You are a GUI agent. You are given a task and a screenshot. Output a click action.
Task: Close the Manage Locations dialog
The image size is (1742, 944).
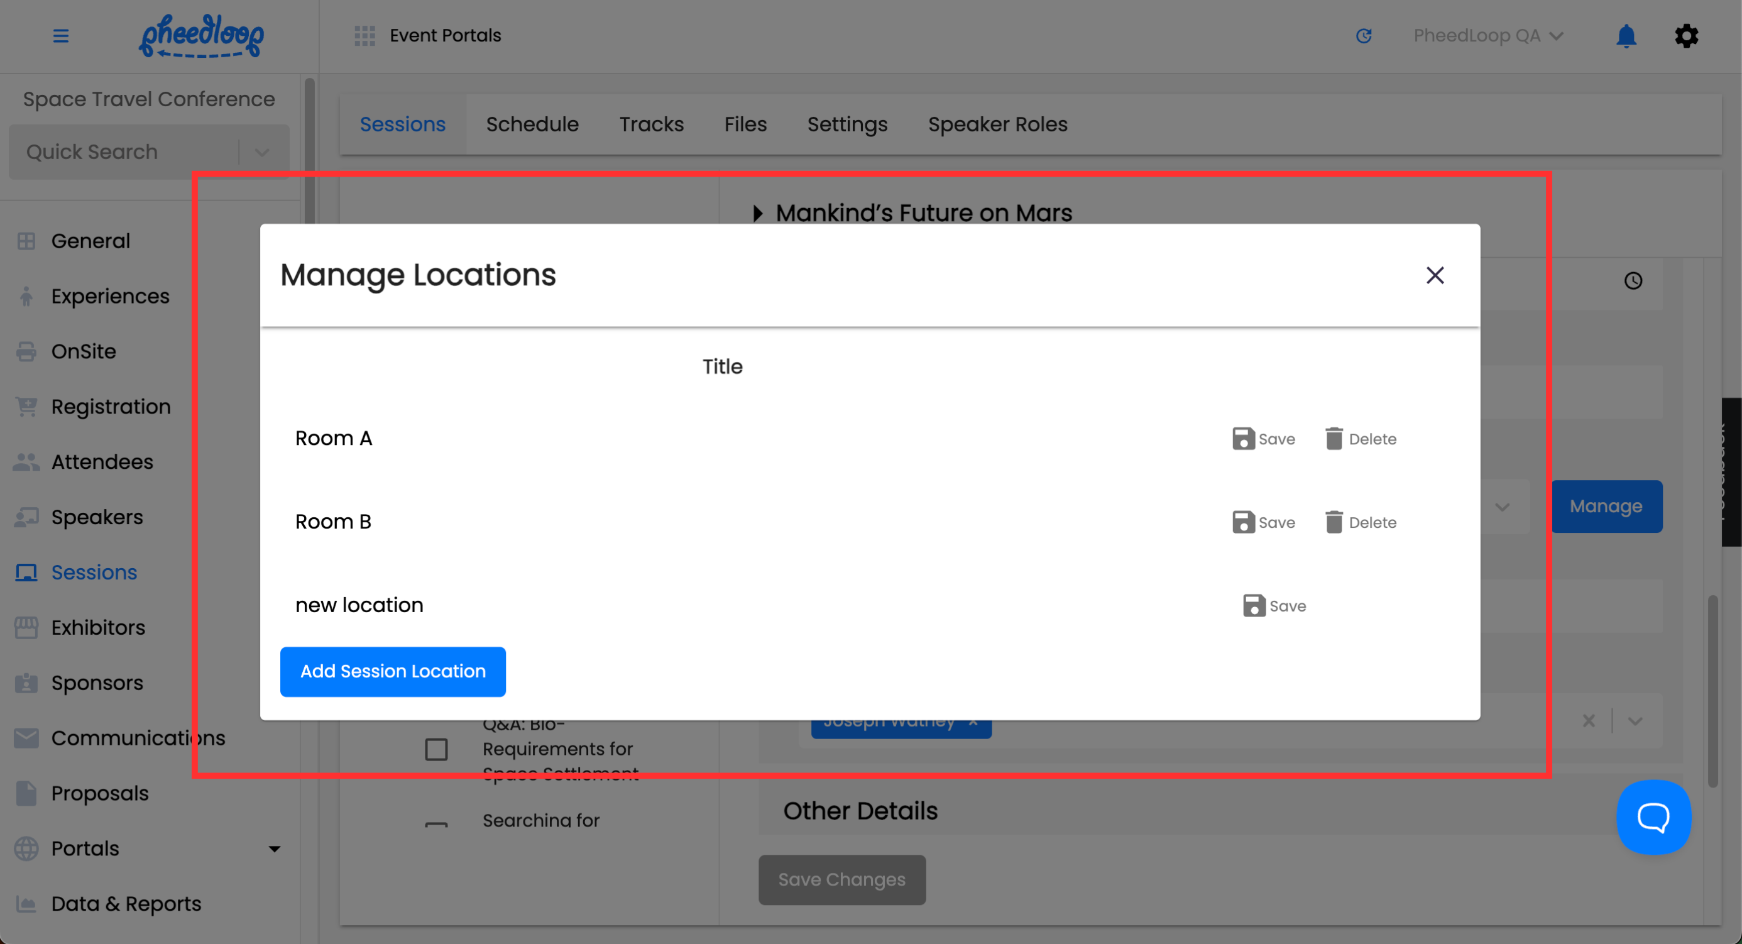click(1435, 275)
